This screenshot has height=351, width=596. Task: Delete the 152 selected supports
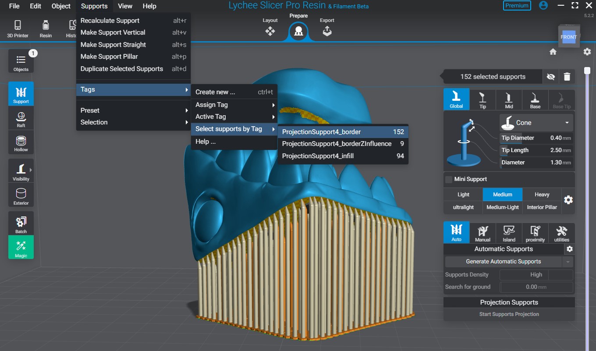click(567, 77)
